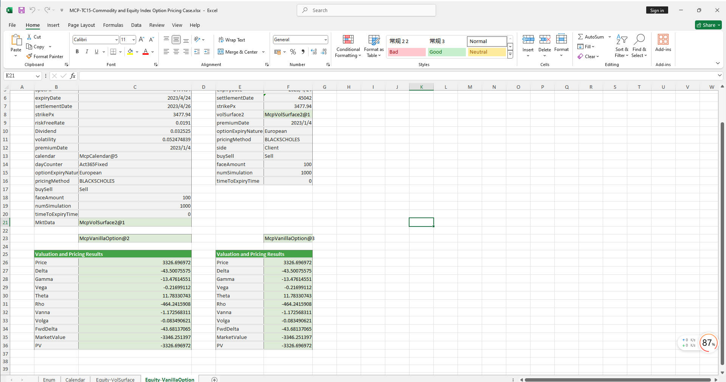Viewport: 726px width, 382px height.
Task: Click the Insert cells icon
Action: (x=528, y=39)
